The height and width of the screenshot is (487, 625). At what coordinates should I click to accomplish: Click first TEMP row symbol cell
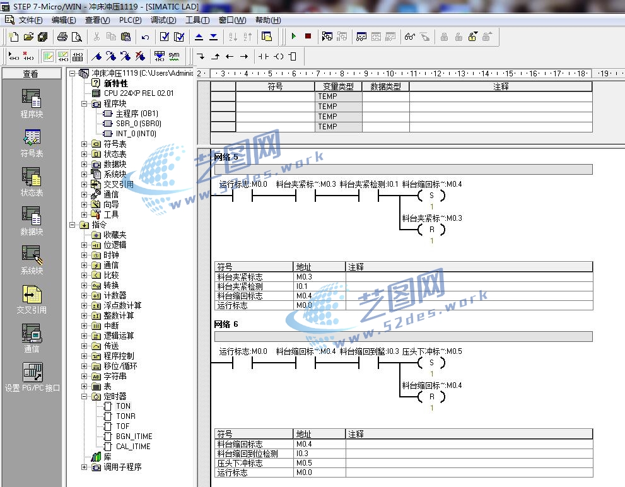coord(275,97)
